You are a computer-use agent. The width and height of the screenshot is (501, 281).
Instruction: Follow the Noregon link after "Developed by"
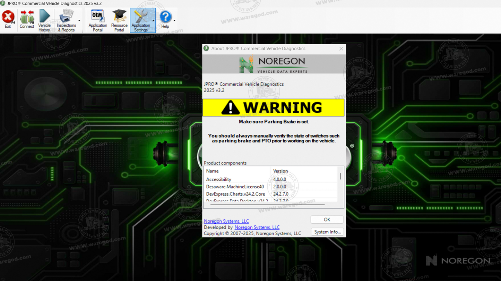[257, 227]
